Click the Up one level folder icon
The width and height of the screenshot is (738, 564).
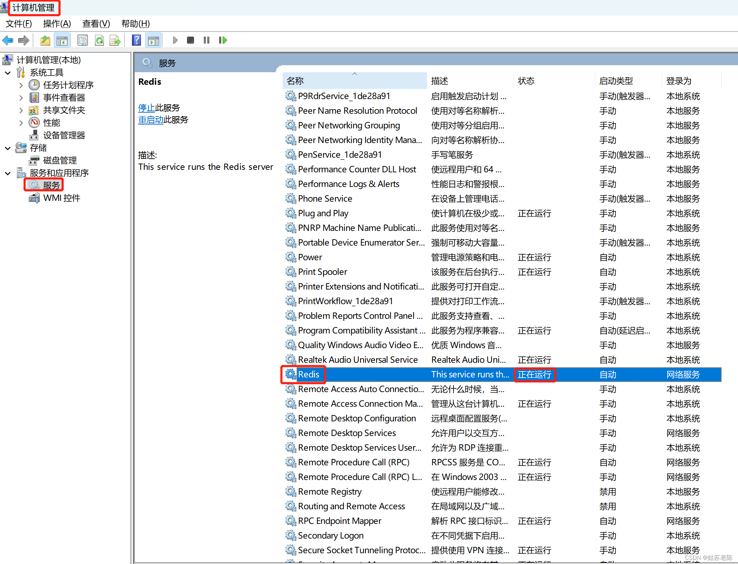coord(45,40)
